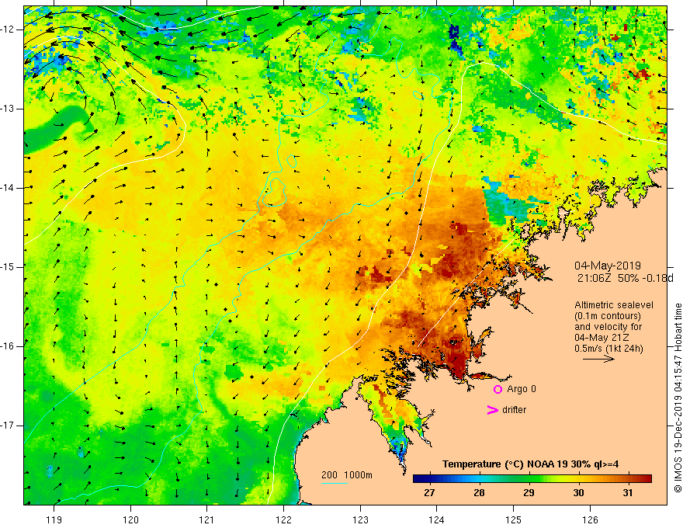The image size is (683, 528).
Task: Click the temperature color bar
Action: pos(532,479)
